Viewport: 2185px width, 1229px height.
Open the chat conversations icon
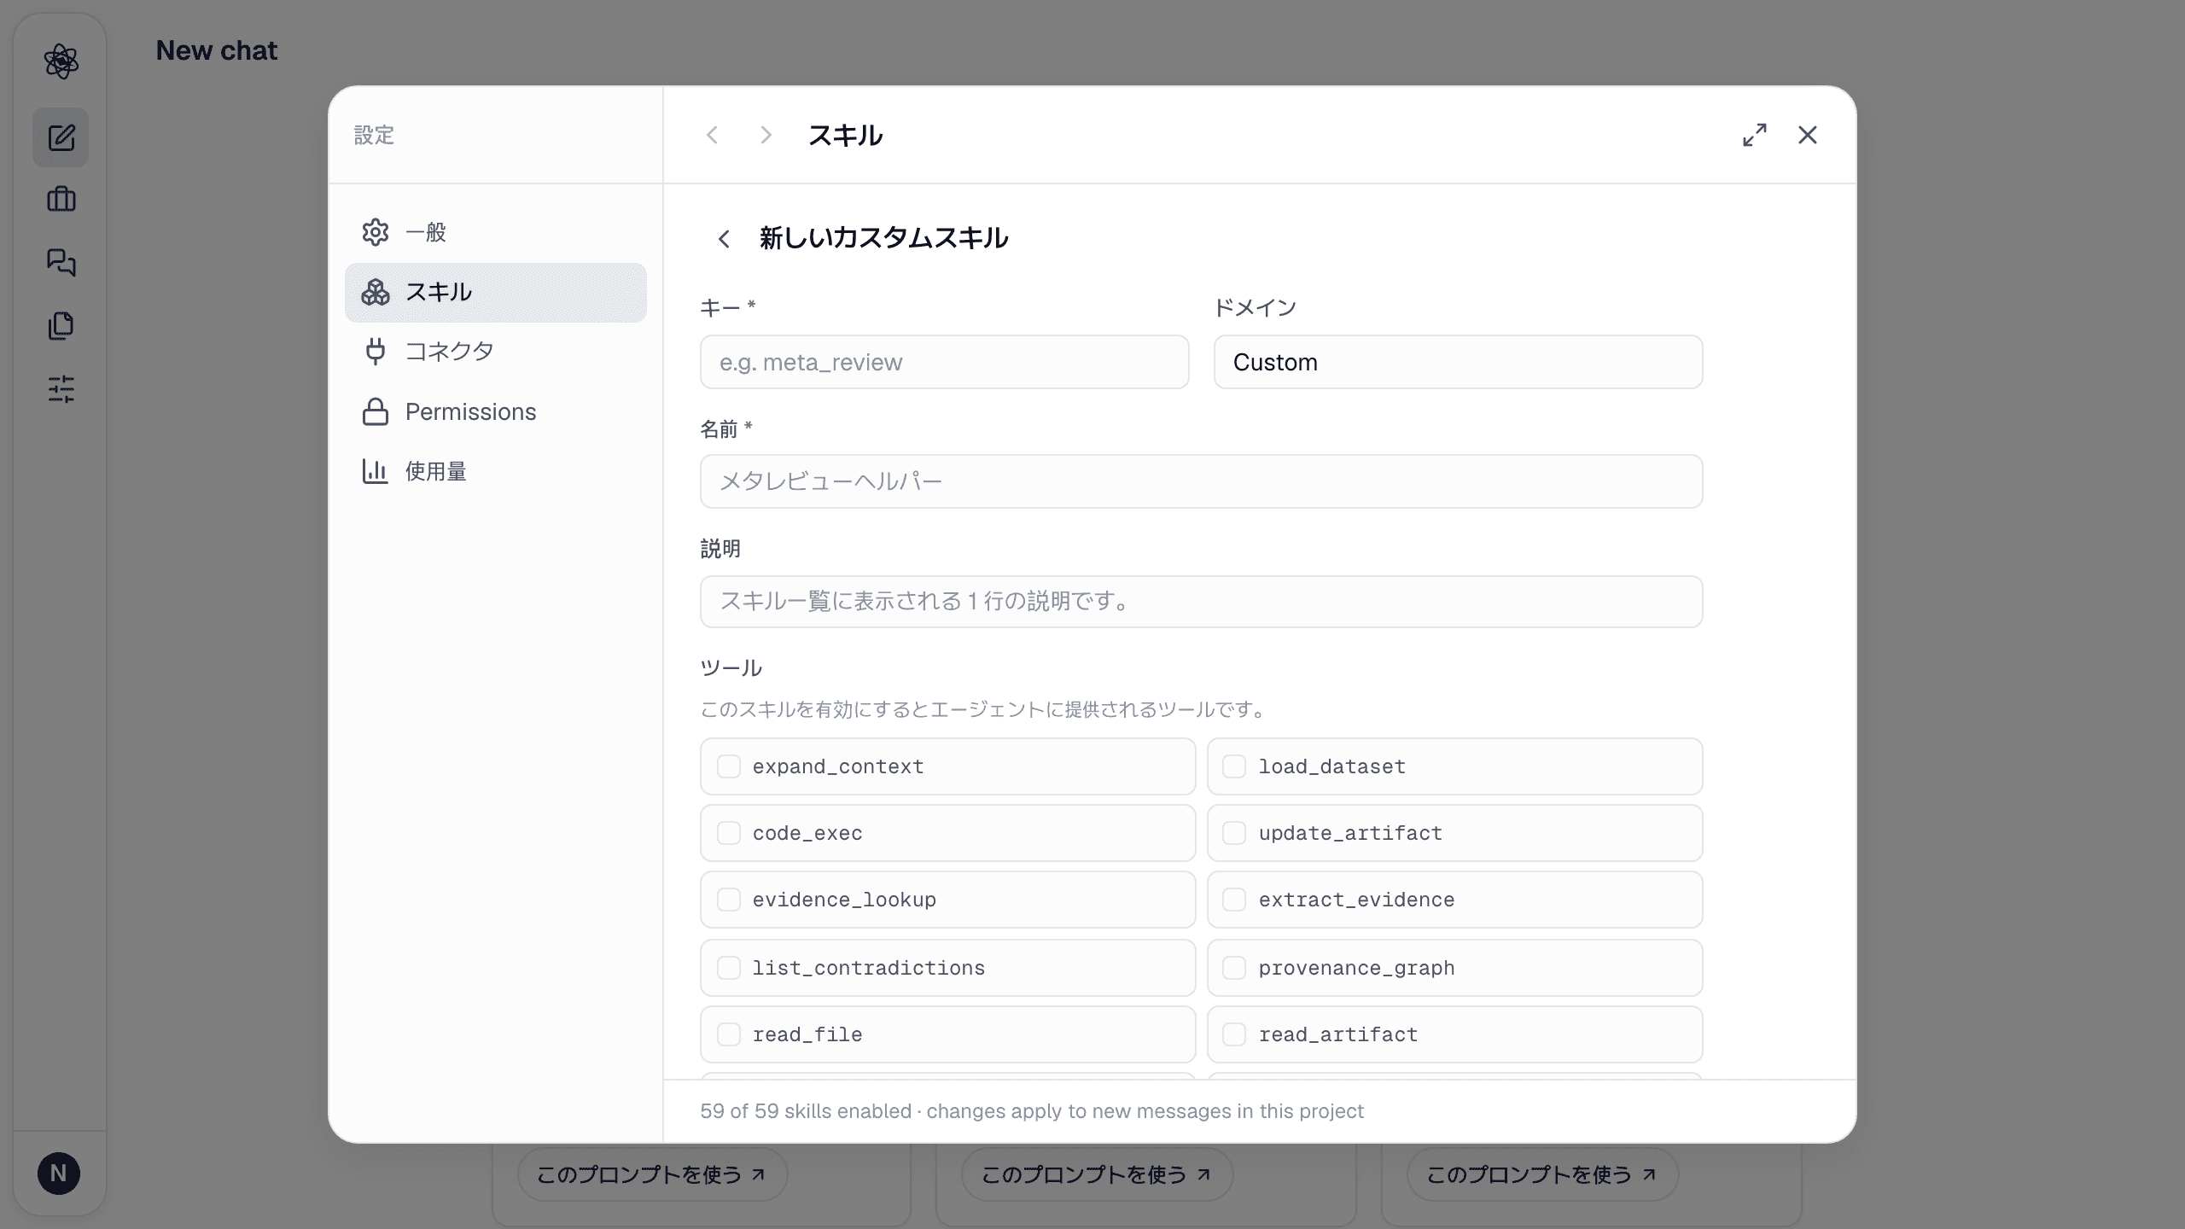click(x=61, y=263)
